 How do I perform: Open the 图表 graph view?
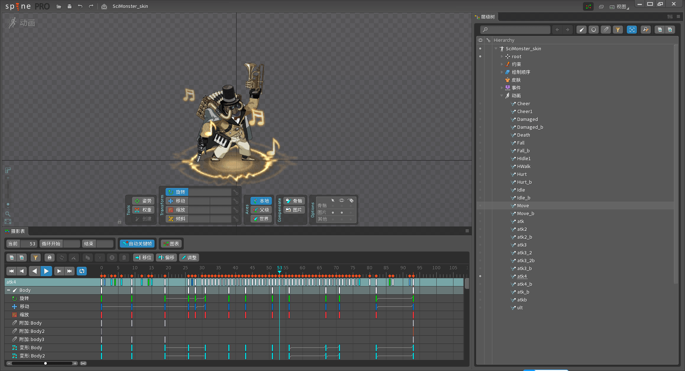171,244
